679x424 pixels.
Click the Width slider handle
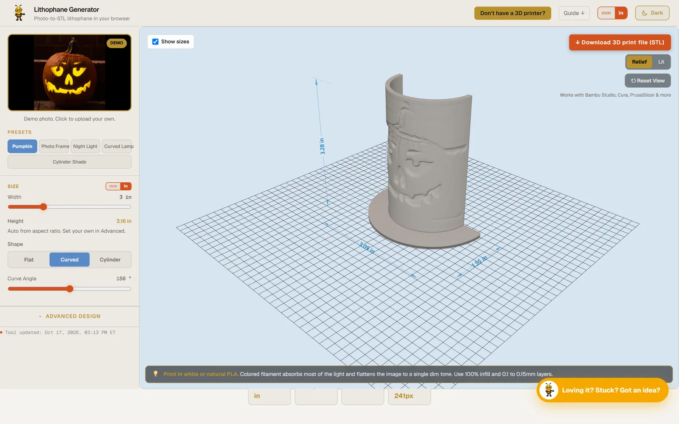coord(43,207)
